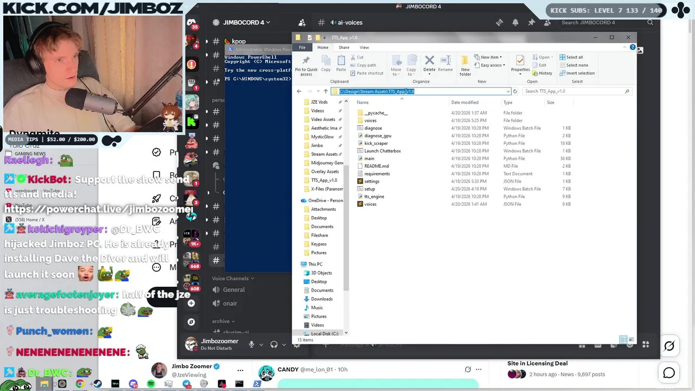Open Stream Assets in quick access

point(324,154)
